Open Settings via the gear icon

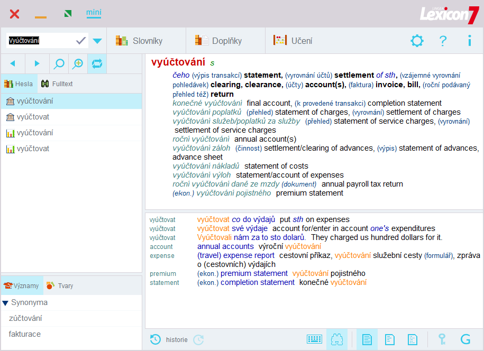coord(417,40)
